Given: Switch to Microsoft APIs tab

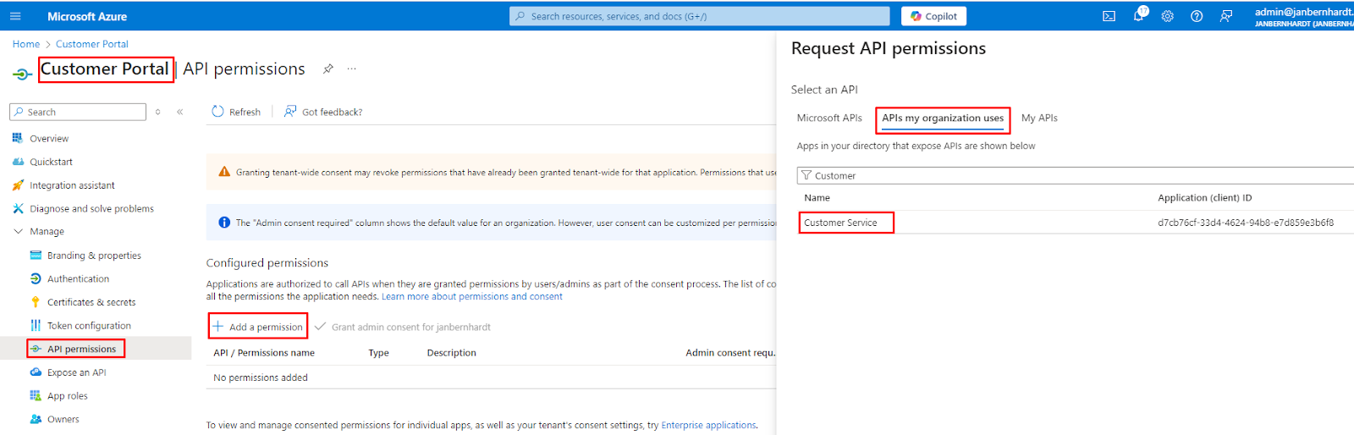Looking at the screenshot, I should coord(829,118).
